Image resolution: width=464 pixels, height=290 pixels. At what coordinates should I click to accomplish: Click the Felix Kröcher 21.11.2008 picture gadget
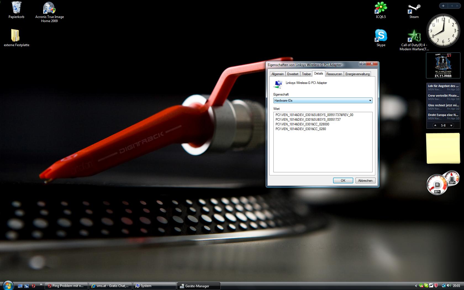click(x=443, y=65)
